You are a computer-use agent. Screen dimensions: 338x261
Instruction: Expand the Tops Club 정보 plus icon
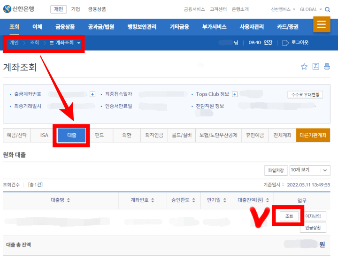tap(235, 94)
